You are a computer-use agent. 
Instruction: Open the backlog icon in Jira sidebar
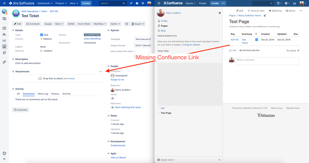[x=4, y=19]
